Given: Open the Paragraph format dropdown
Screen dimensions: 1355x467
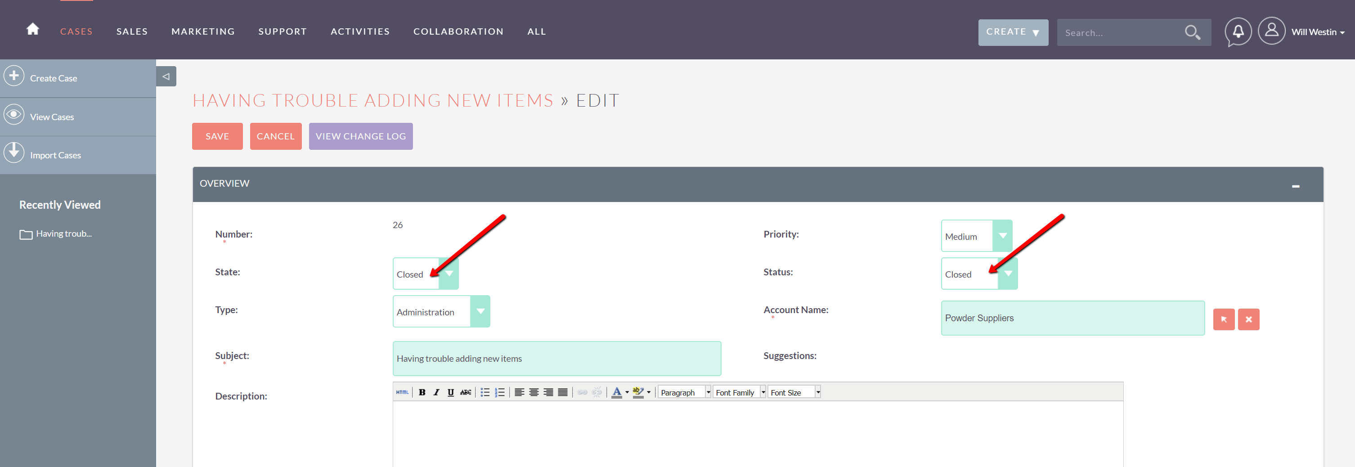Looking at the screenshot, I should [685, 392].
